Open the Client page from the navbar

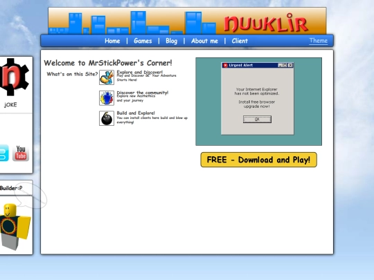click(x=240, y=41)
